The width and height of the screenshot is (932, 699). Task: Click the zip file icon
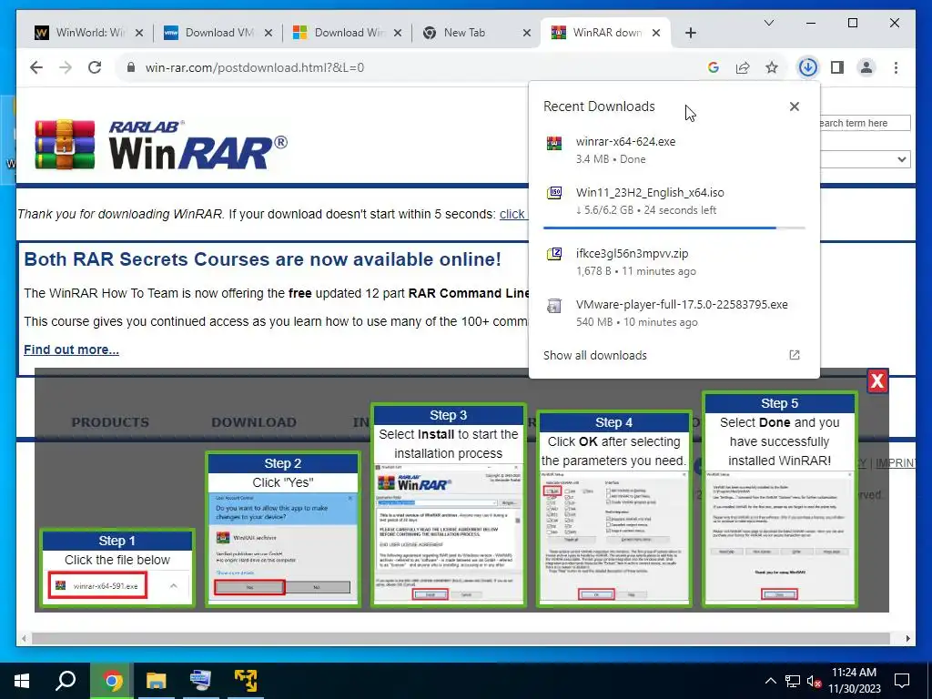[554, 254]
